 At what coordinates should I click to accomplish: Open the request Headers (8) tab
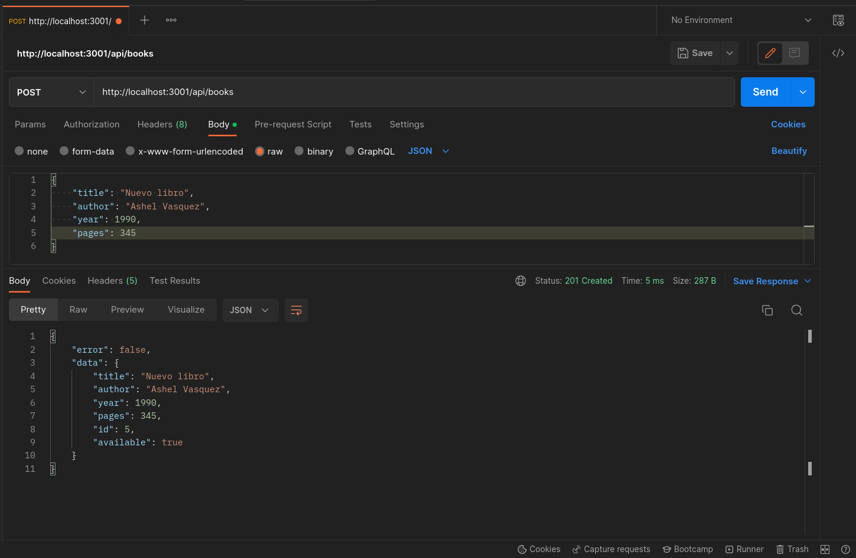162,124
